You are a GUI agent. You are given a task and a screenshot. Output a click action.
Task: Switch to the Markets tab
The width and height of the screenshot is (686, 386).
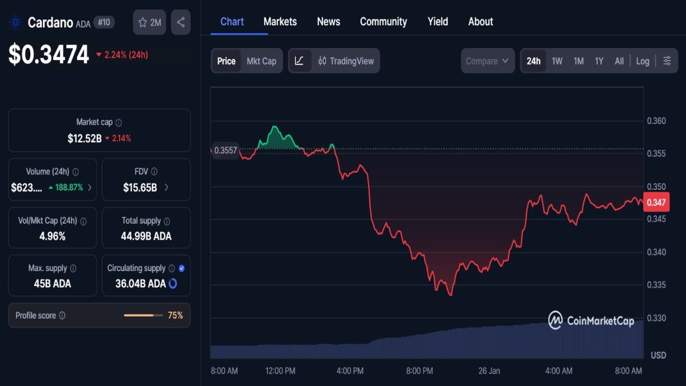[x=280, y=21]
